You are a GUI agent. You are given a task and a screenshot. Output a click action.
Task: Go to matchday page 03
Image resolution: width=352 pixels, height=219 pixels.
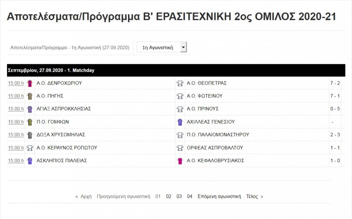coord(179,197)
